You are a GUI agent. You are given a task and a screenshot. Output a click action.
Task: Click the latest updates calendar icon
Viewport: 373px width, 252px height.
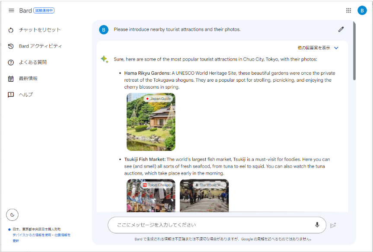click(x=11, y=79)
